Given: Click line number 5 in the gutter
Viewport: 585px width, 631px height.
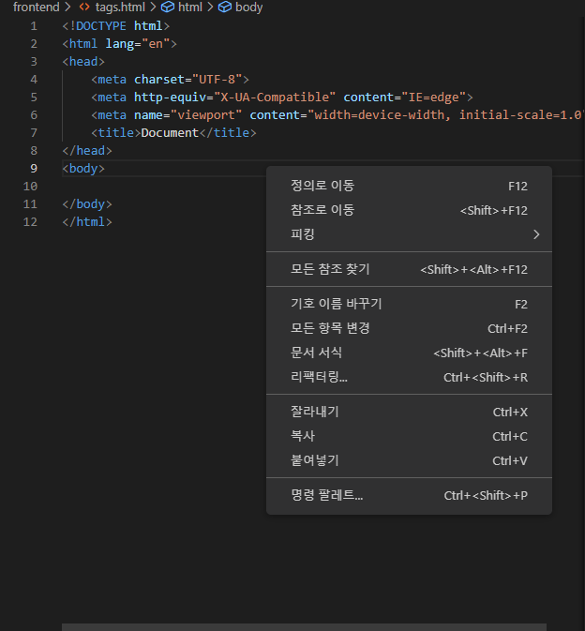Looking at the screenshot, I should coord(34,98).
